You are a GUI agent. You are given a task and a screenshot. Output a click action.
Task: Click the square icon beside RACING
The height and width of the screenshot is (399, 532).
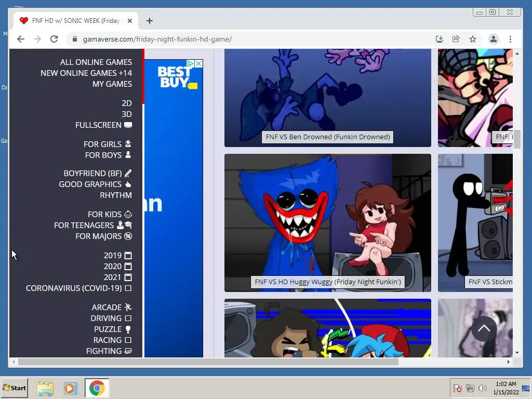coord(128,340)
